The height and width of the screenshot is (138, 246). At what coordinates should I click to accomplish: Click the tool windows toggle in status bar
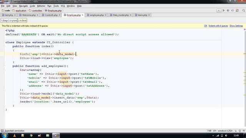[2, 131]
